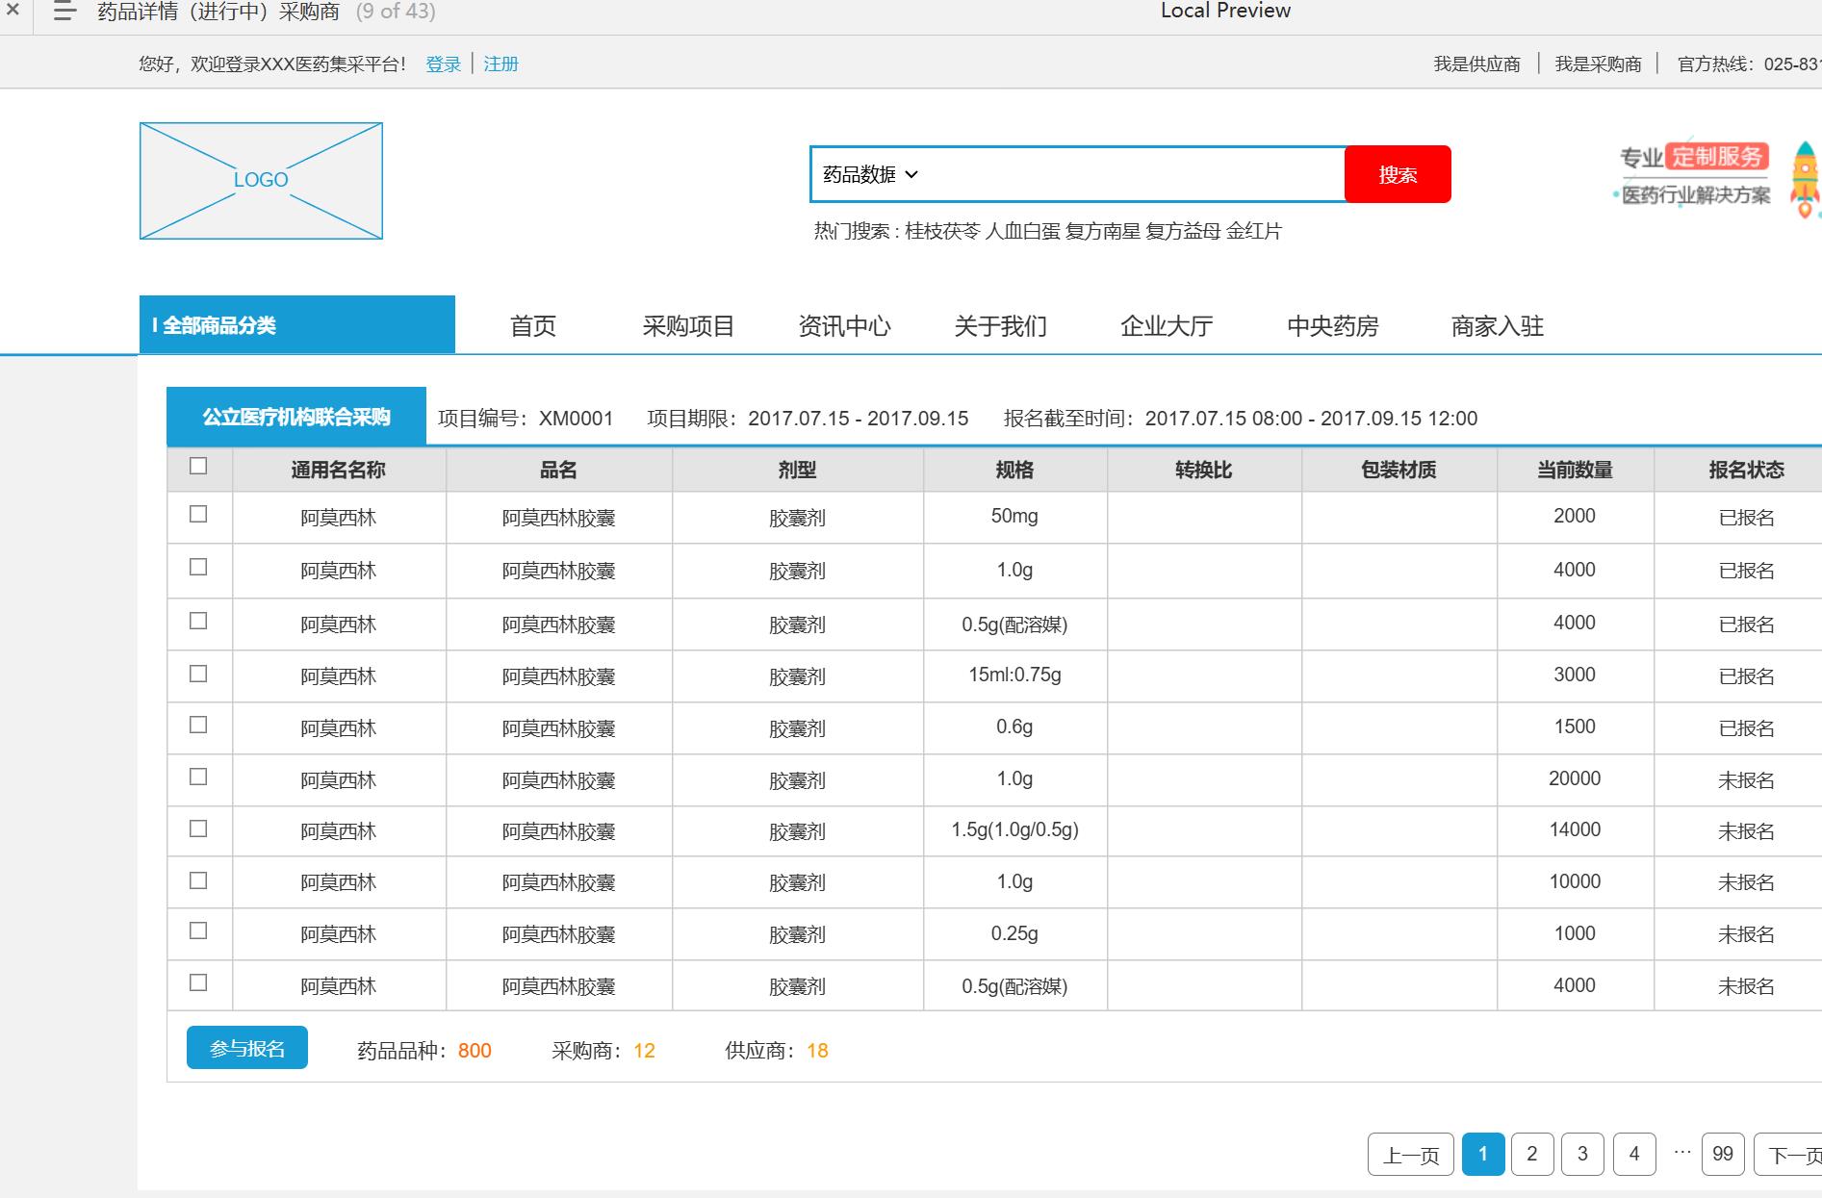Jump to page 99
1822x1198 pixels.
(x=1723, y=1154)
